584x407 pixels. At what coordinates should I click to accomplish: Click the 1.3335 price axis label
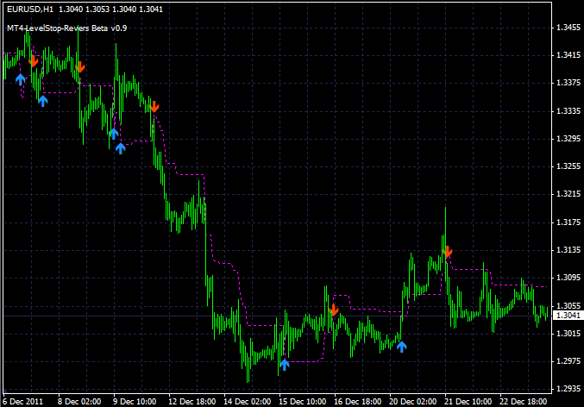pos(568,111)
